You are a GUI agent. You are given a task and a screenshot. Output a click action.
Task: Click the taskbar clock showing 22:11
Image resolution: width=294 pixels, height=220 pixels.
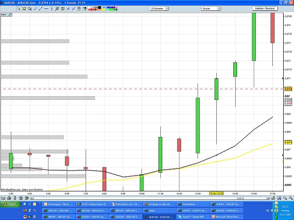pyautogui.click(x=285, y=206)
